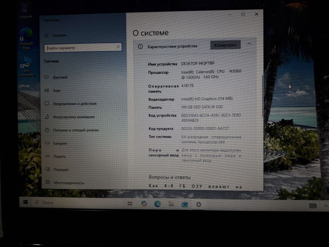Go to Главная settings home
Screen dimensions: 329x247
coord(59,35)
